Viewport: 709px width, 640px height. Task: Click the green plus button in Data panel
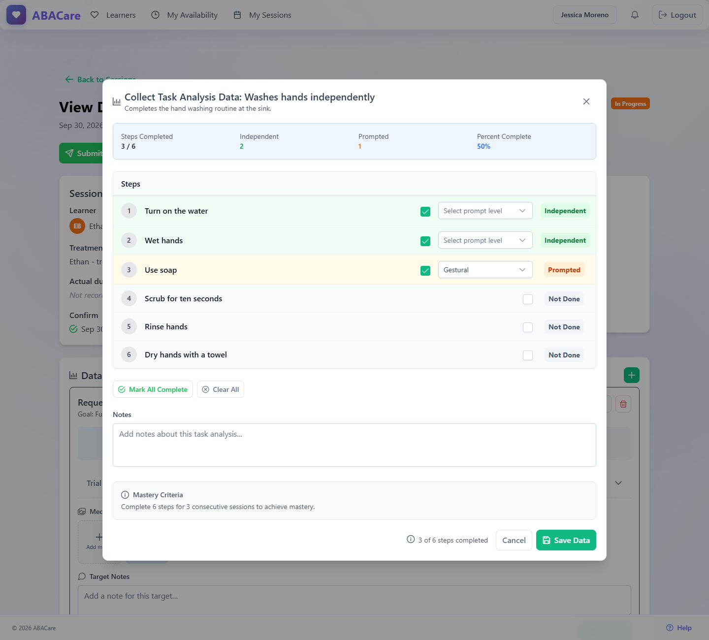pos(632,375)
